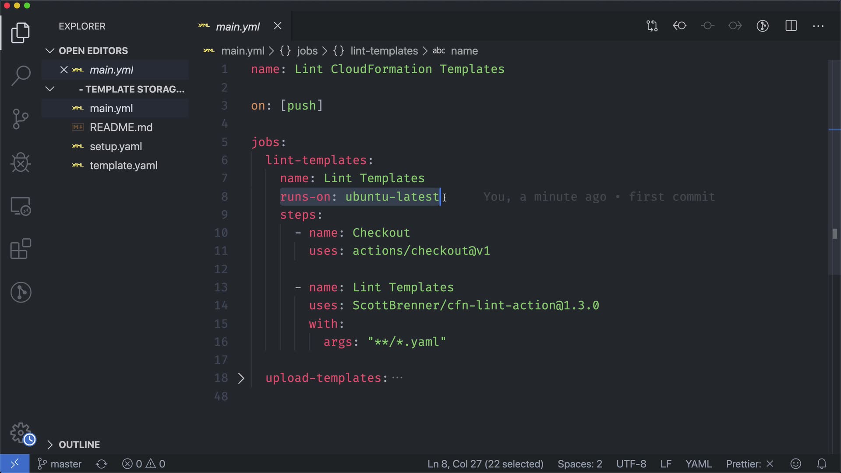Open the GitLens sidebar icon
This screenshot has height=473, width=841.
tap(21, 292)
